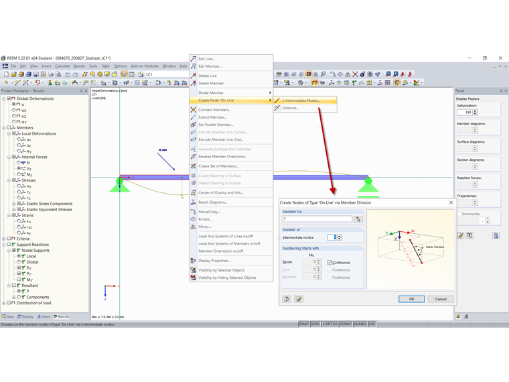The height and width of the screenshot is (382, 509).
Task: Click the New model toolbar icon
Action: [x=6, y=74]
